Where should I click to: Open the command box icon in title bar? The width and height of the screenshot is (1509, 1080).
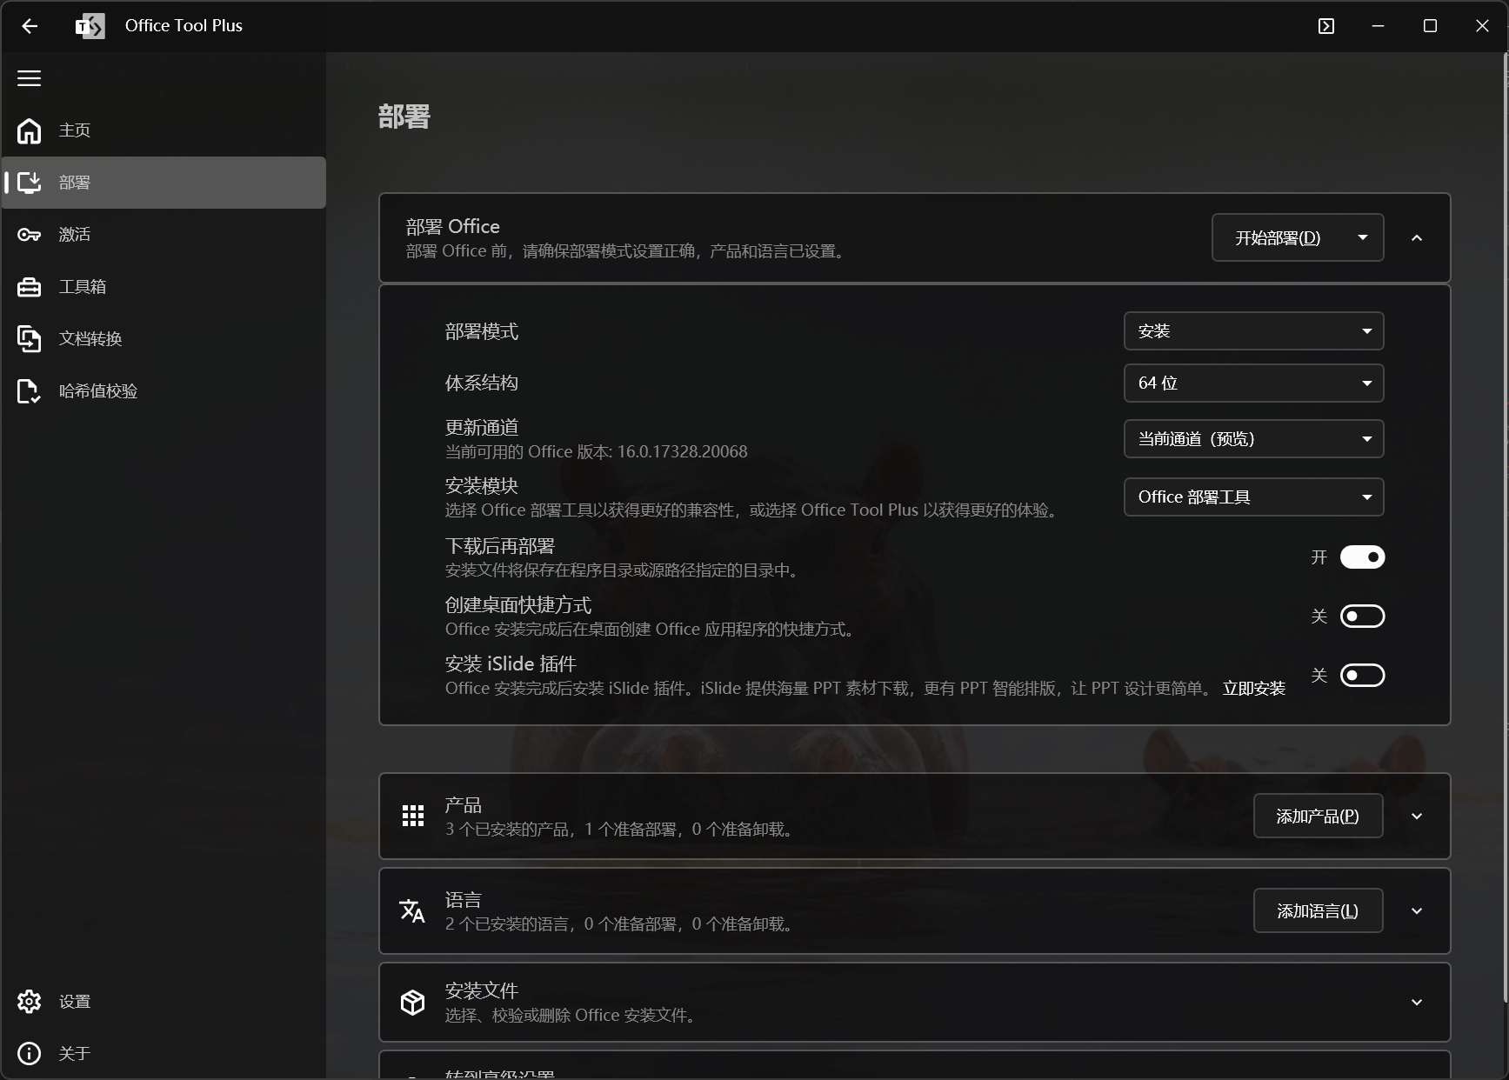tap(1325, 26)
